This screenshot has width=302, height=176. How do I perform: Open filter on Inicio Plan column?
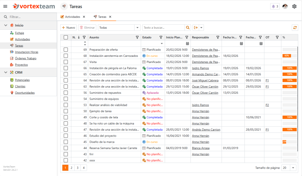point(187,37)
